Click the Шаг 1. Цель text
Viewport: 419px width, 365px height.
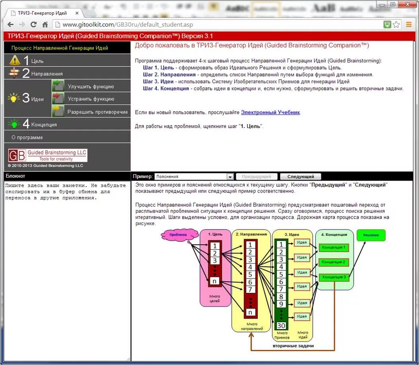pyautogui.click(x=159, y=68)
